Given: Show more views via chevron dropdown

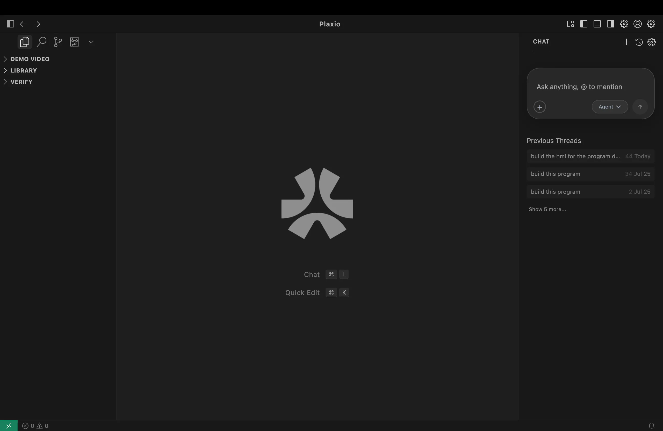Looking at the screenshot, I should [91, 42].
